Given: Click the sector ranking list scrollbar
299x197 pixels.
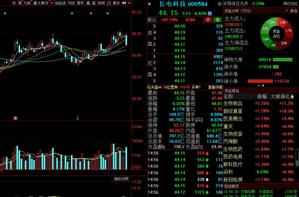Looking at the screenshot, I should click(x=297, y=157).
